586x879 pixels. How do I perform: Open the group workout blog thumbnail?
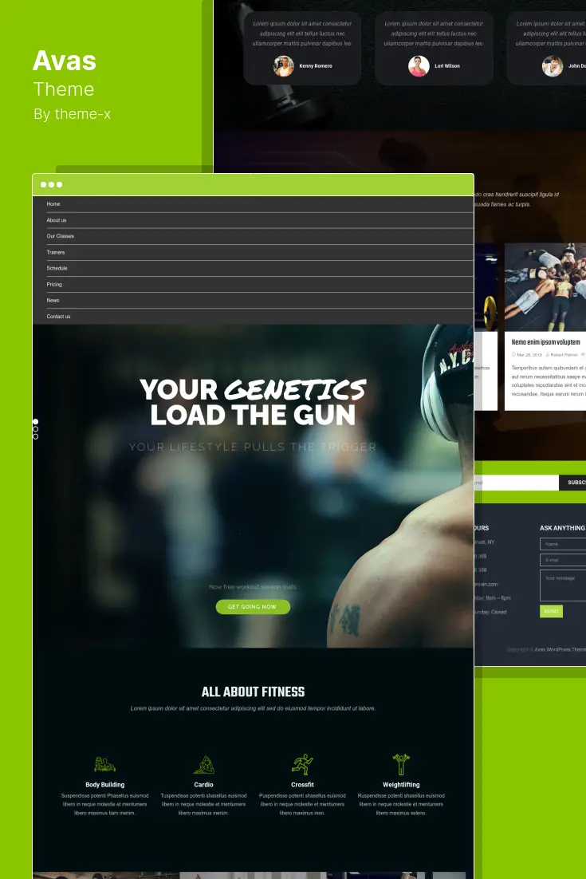[545, 287]
